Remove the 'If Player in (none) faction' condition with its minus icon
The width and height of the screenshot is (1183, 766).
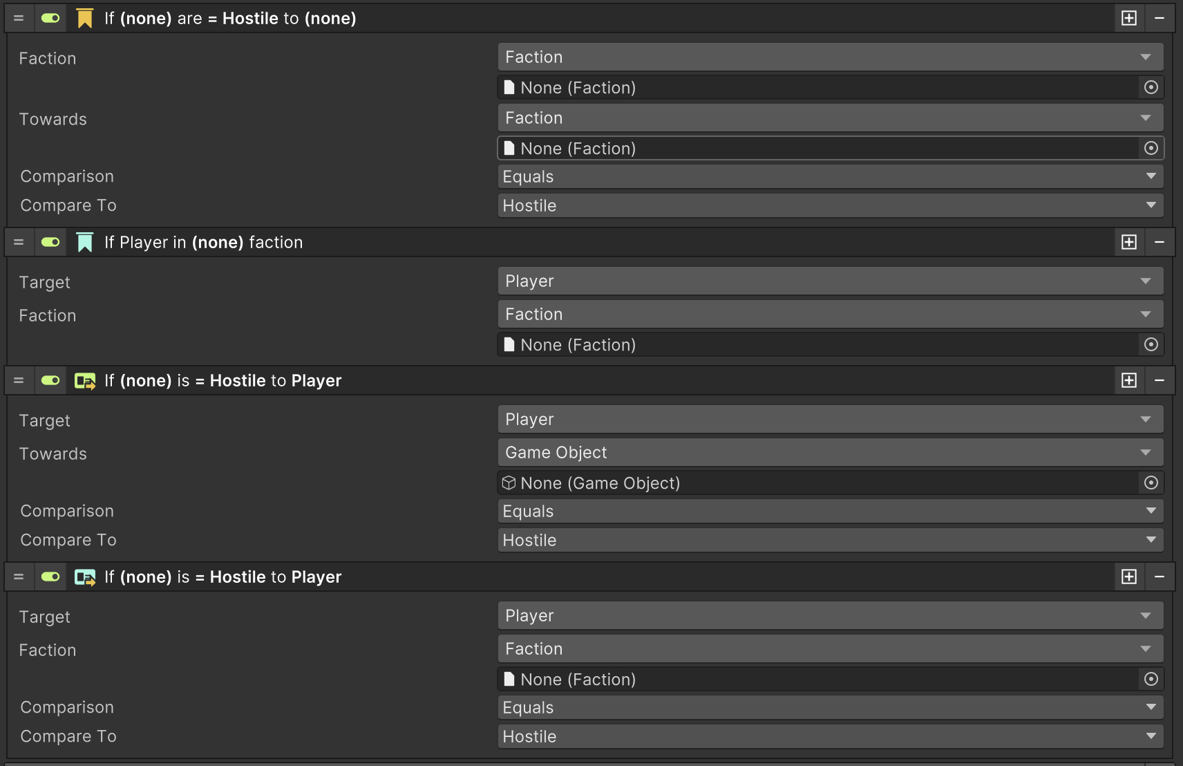coord(1160,243)
